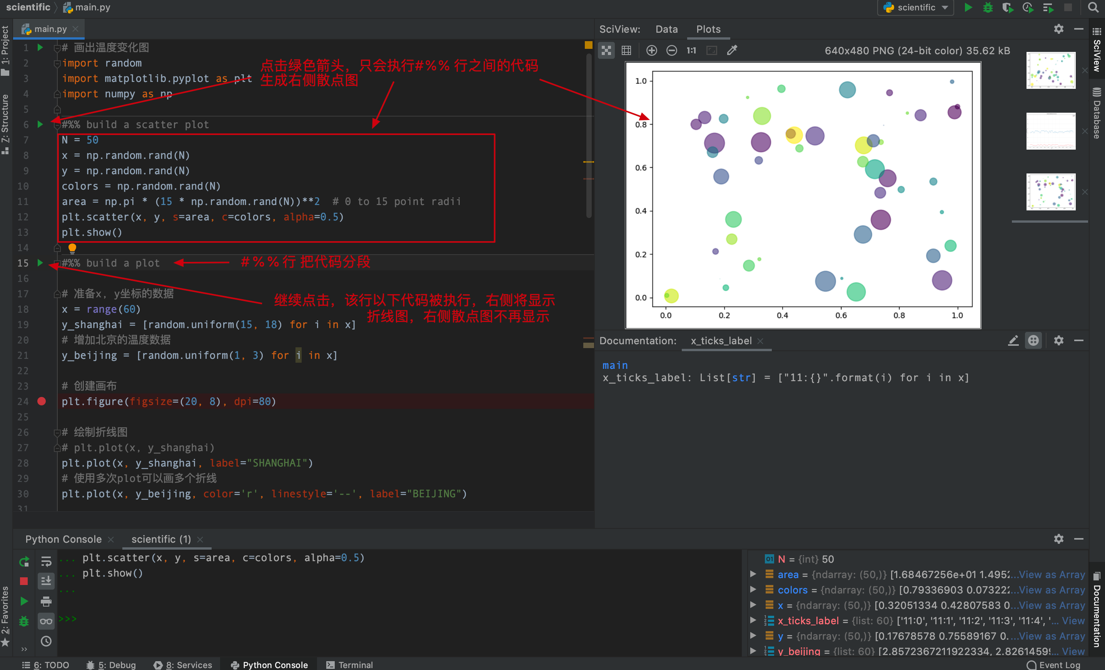The height and width of the screenshot is (670, 1105).
Task: Switch to SciView Plots tab
Action: point(708,29)
